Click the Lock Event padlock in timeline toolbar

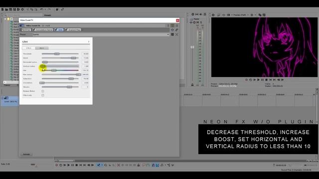[139, 165]
